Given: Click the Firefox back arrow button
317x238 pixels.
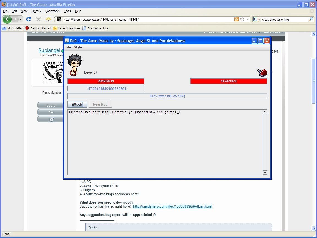Looking at the screenshot, I should coord(7,19).
